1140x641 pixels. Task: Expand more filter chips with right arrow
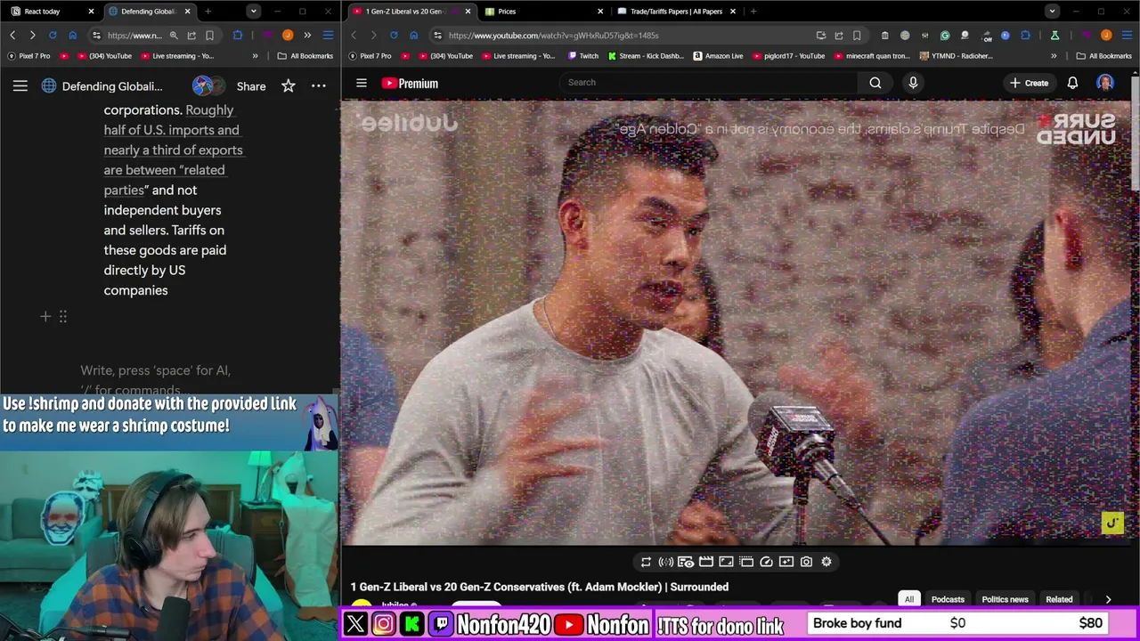click(1108, 599)
